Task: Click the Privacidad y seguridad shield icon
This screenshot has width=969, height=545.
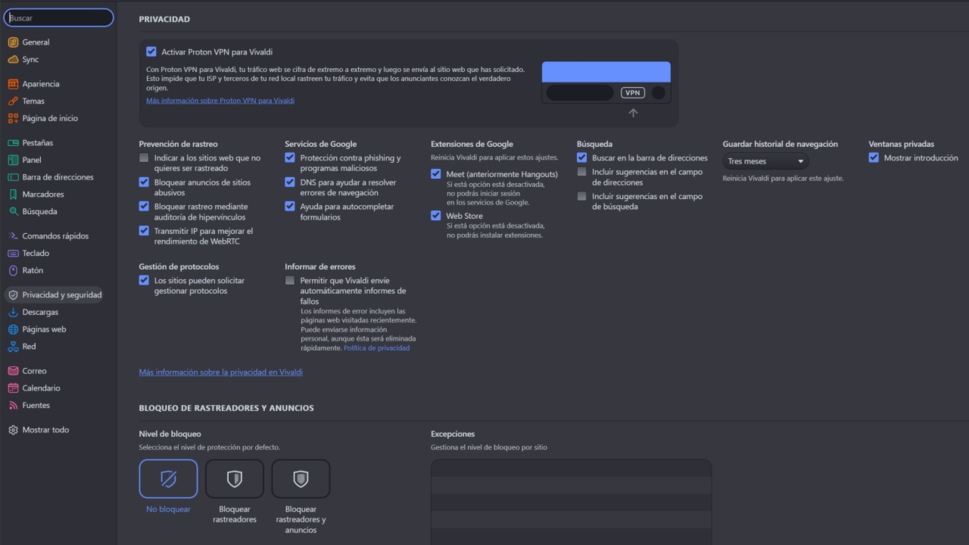Action: pos(13,295)
